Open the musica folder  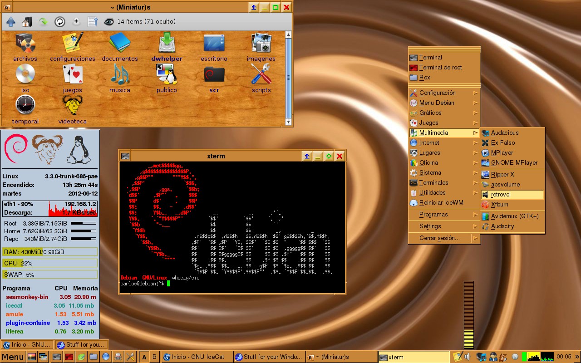[120, 78]
